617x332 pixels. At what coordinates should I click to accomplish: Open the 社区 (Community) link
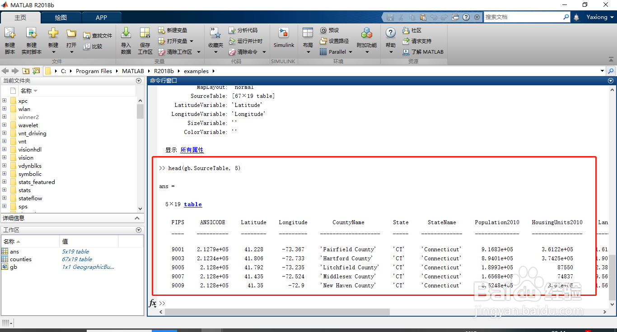pos(412,30)
